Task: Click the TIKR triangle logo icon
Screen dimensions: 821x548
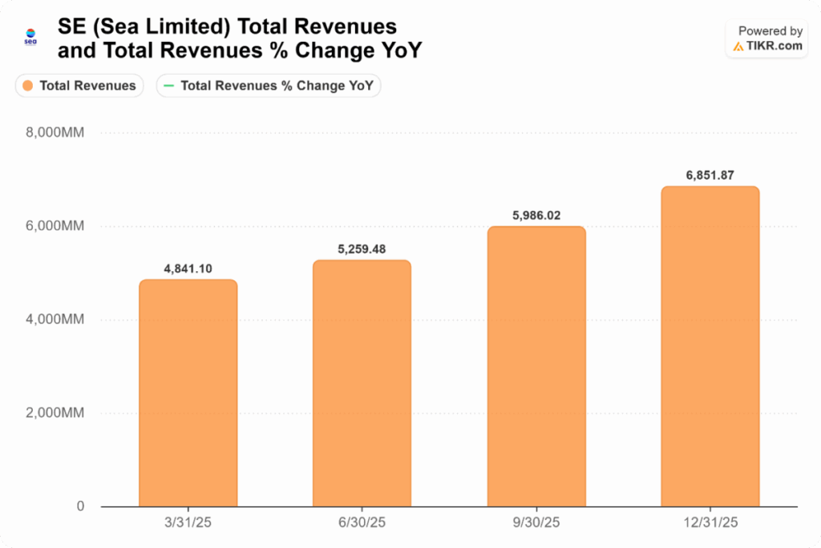Action: pos(738,47)
